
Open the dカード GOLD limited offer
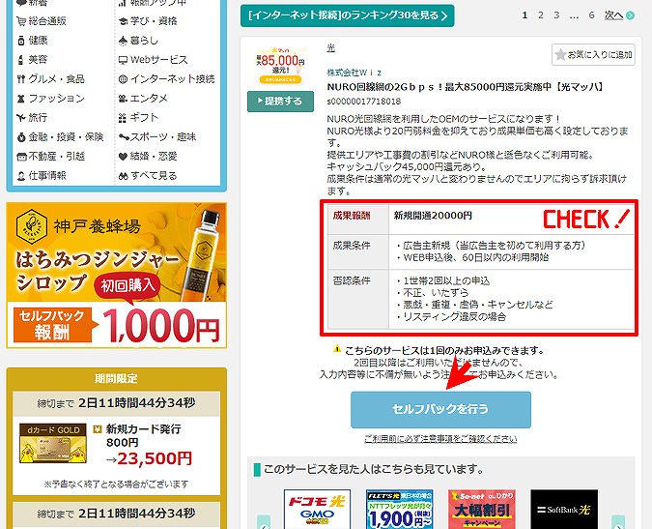tap(53, 444)
